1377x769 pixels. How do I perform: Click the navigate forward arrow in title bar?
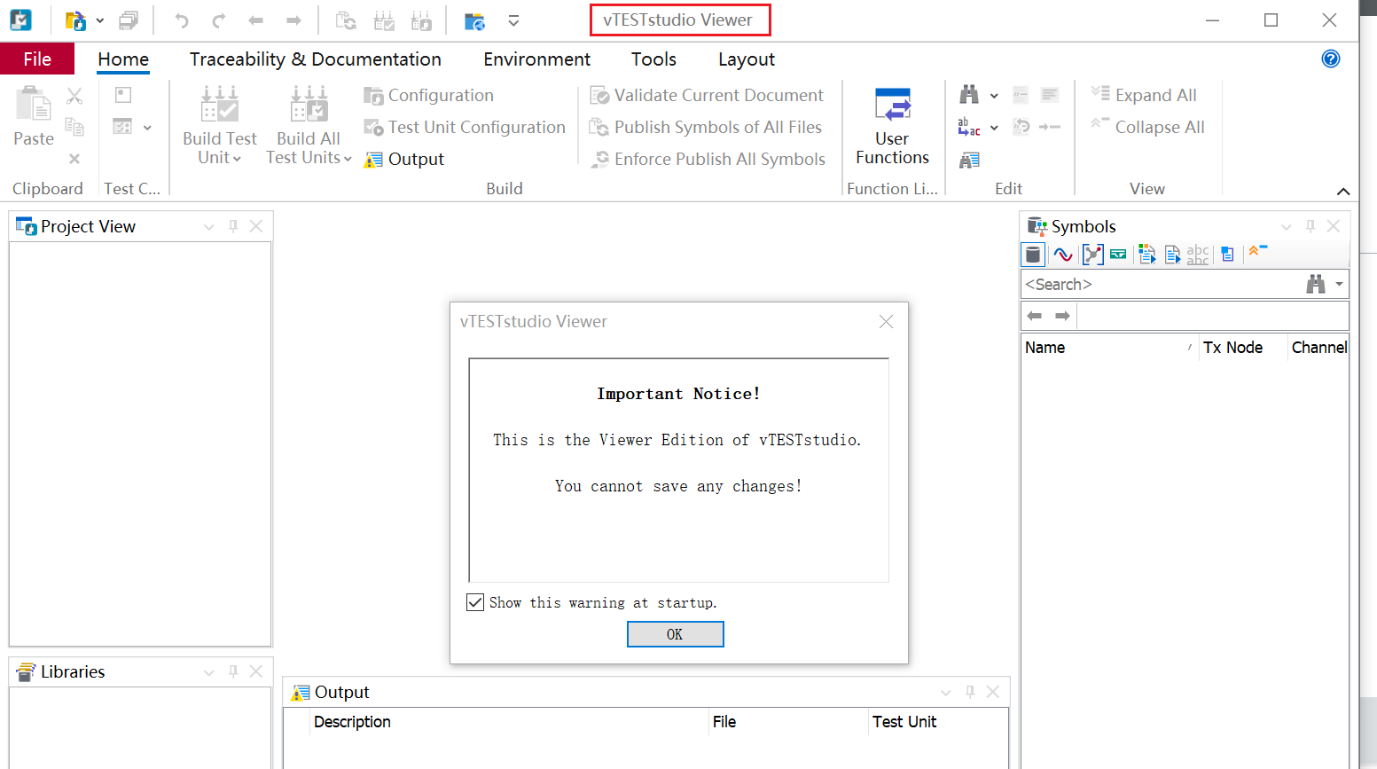click(x=293, y=20)
